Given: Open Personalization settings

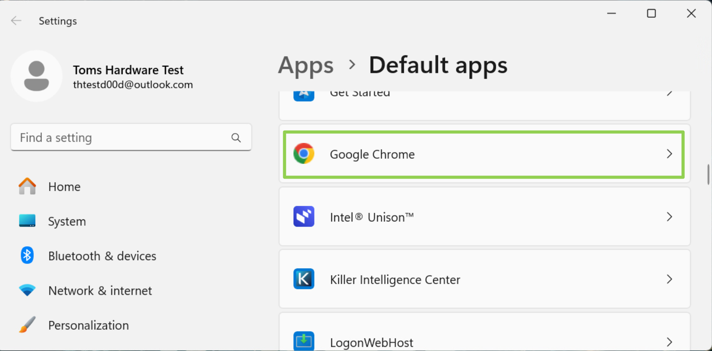Looking at the screenshot, I should pos(89,325).
